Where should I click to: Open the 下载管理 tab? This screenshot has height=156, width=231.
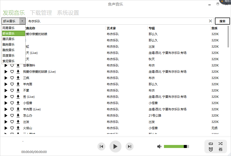(41, 13)
